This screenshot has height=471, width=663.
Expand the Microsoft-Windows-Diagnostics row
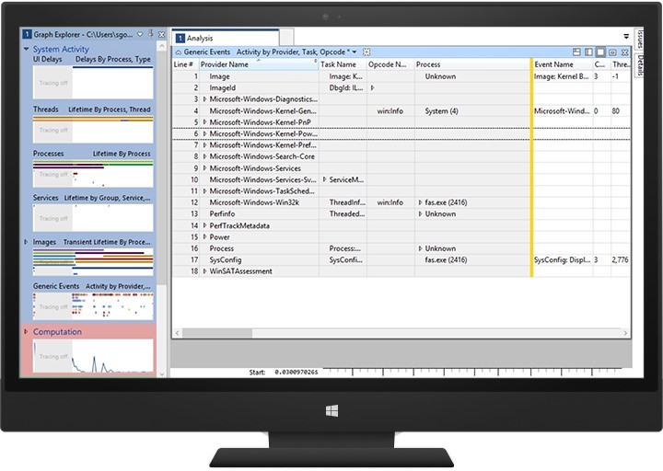click(205, 99)
